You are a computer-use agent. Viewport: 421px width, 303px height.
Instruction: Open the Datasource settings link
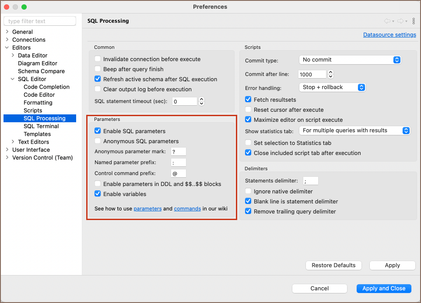[389, 34]
